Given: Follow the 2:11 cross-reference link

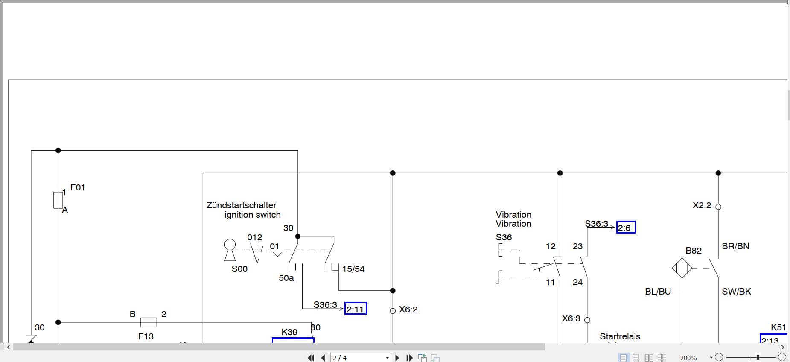Looking at the screenshot, I should pos(356,309).
